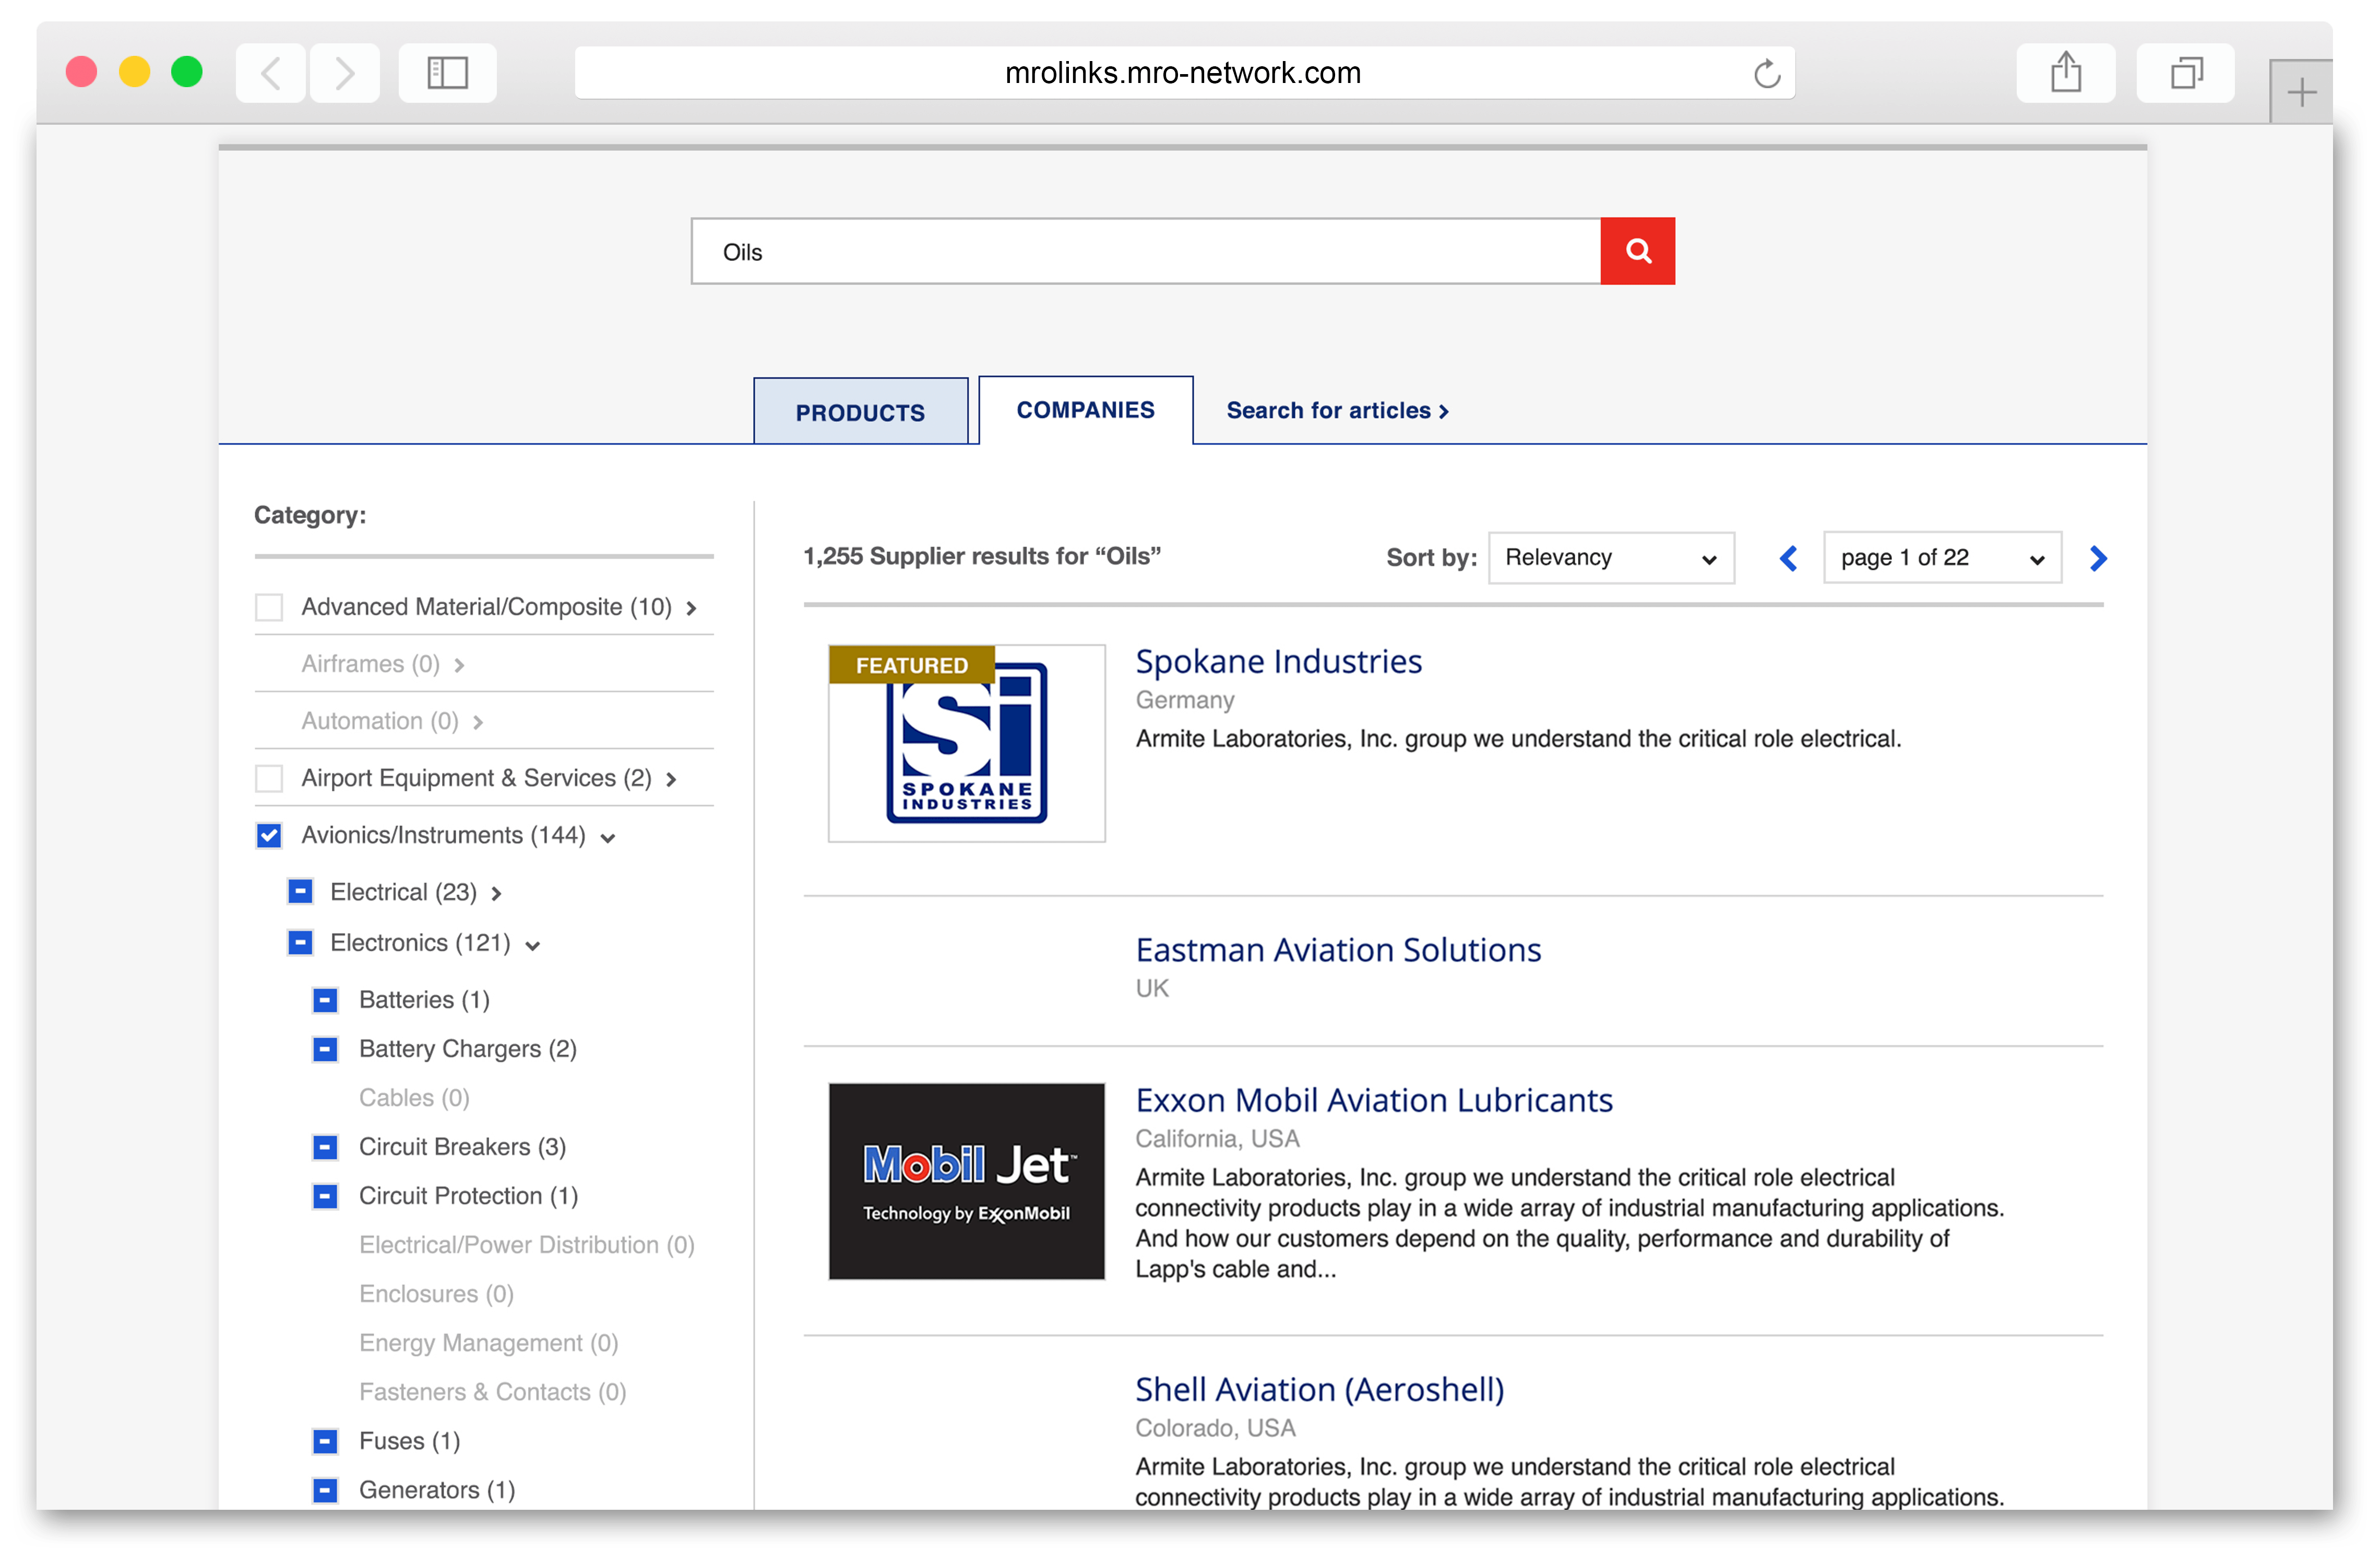Toggle the Battery Chargers (2) checkbox
Screen dimensions: 2380x1551
325,1049
